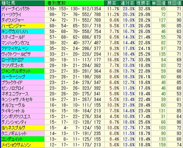Viewport: 183px width, 148px height.
Task: Click ロードカナロア win rate 16.9%
Action: (x=113, y=60)
